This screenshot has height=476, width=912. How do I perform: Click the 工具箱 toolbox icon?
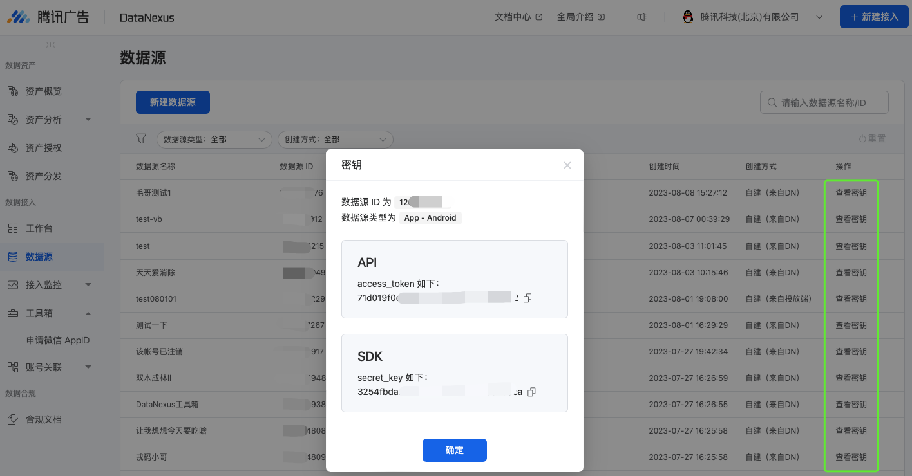[x=13, y=313]
